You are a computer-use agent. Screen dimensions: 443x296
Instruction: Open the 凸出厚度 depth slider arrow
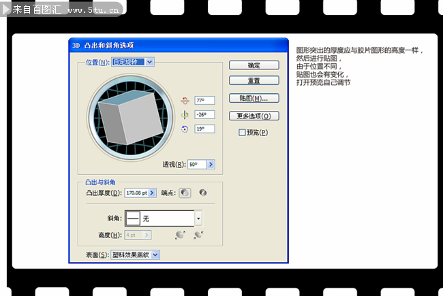(152, 193)
